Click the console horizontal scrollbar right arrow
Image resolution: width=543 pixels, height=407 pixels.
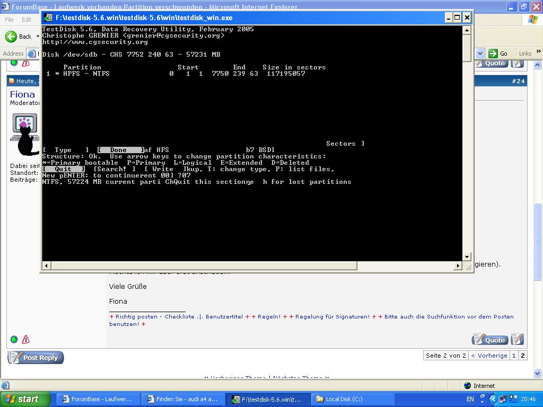pos(458,266)
